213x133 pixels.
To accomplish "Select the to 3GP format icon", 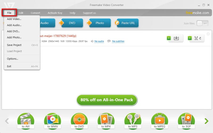I will (186, 121).
